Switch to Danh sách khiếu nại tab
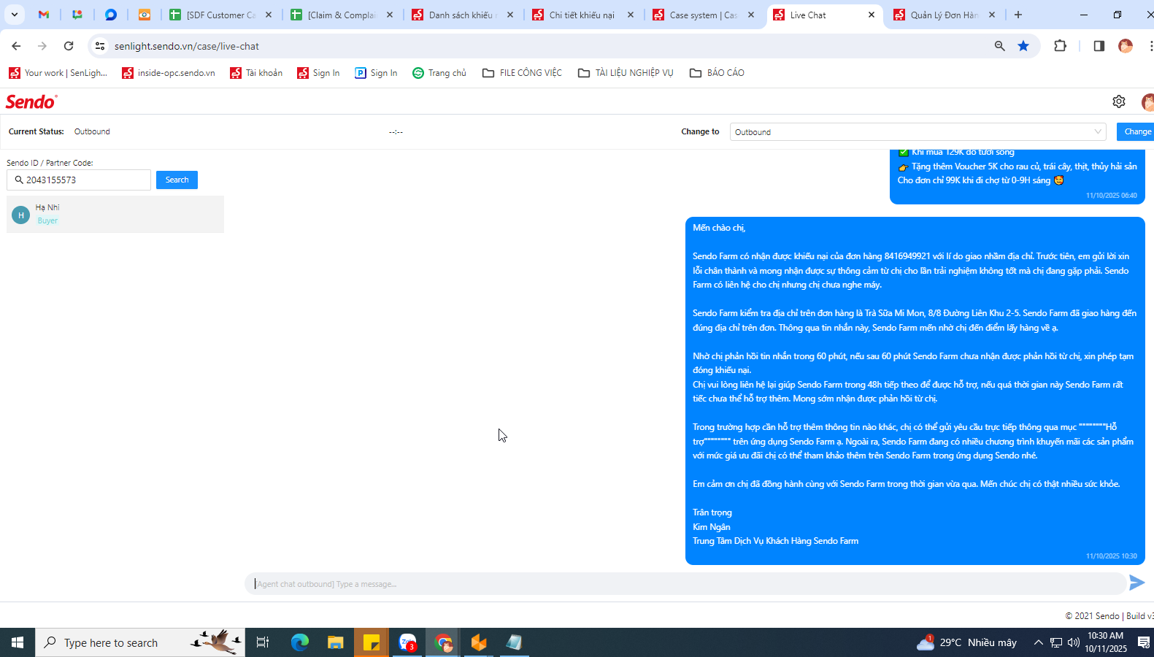The height and width of the screenshot is (657, 1154). (463, 15)
